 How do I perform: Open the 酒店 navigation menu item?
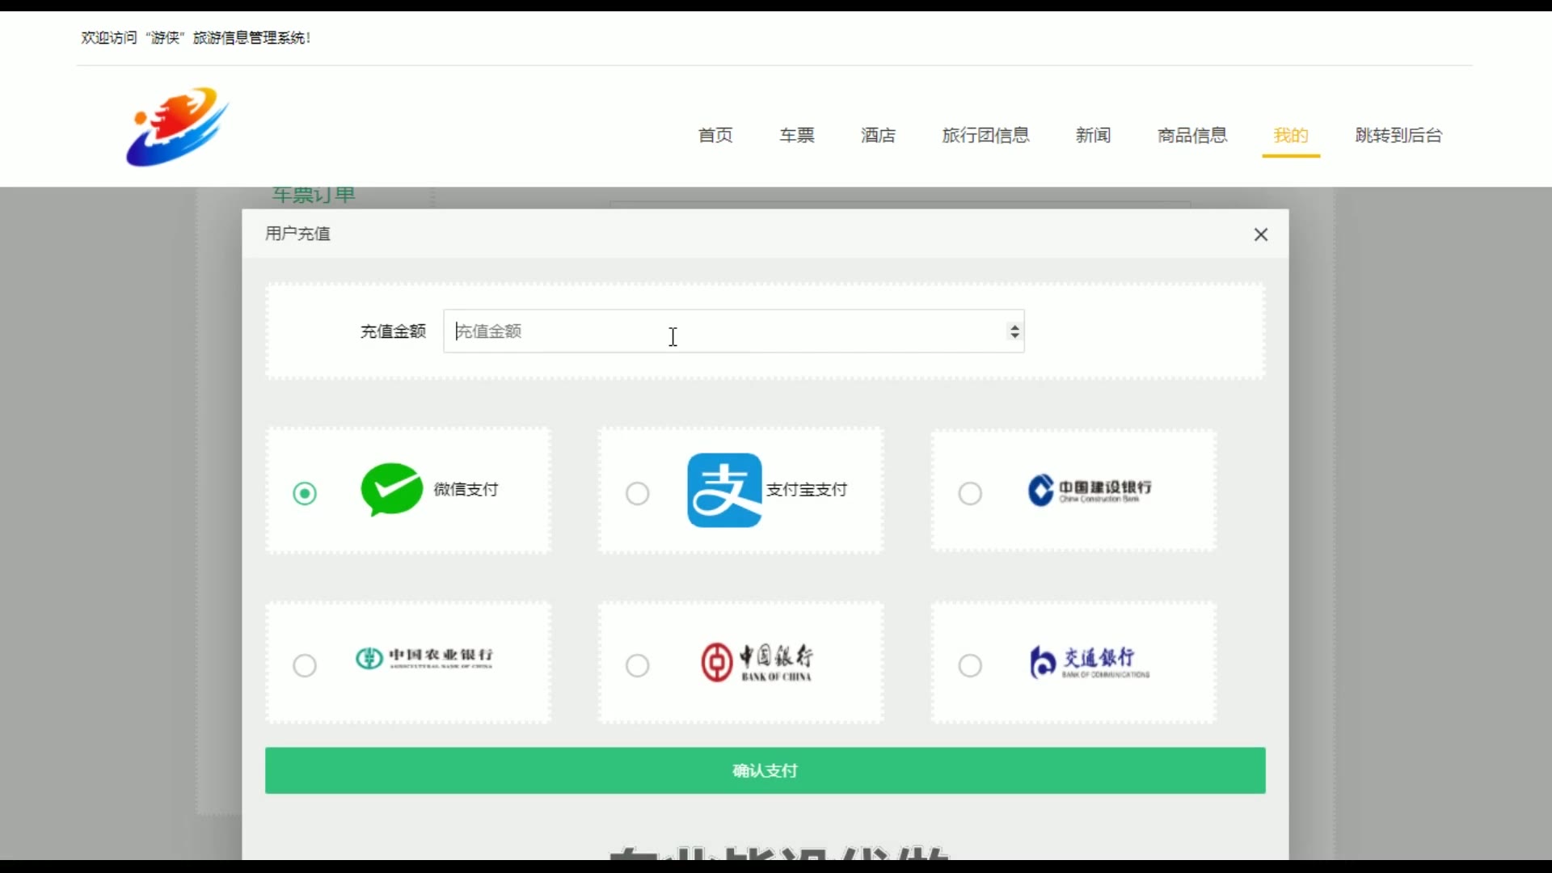tap(878, 135)
